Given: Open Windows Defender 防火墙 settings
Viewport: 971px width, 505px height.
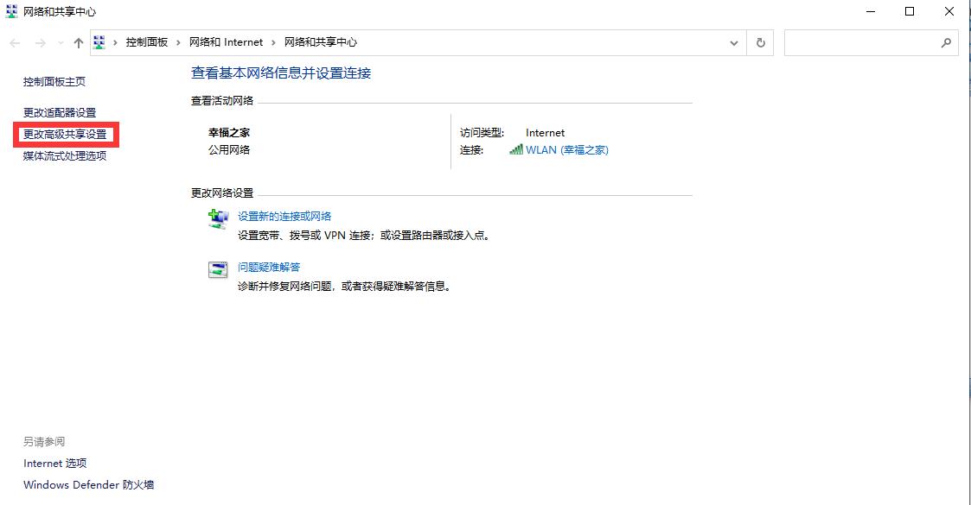Looking at the screenshot, I should tap(90, 484).
